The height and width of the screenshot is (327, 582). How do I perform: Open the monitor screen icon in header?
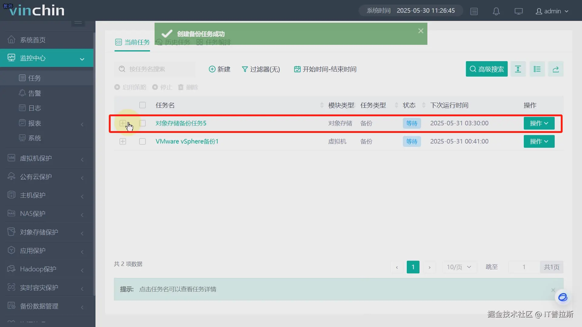coord(518,11)
